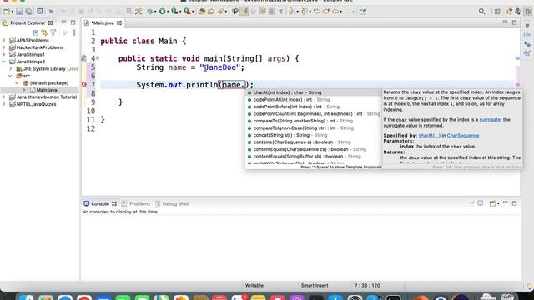Screen dimensions: 534x300
Task: Click the Display Selected Console icon
Action: (x=481, y=203)
